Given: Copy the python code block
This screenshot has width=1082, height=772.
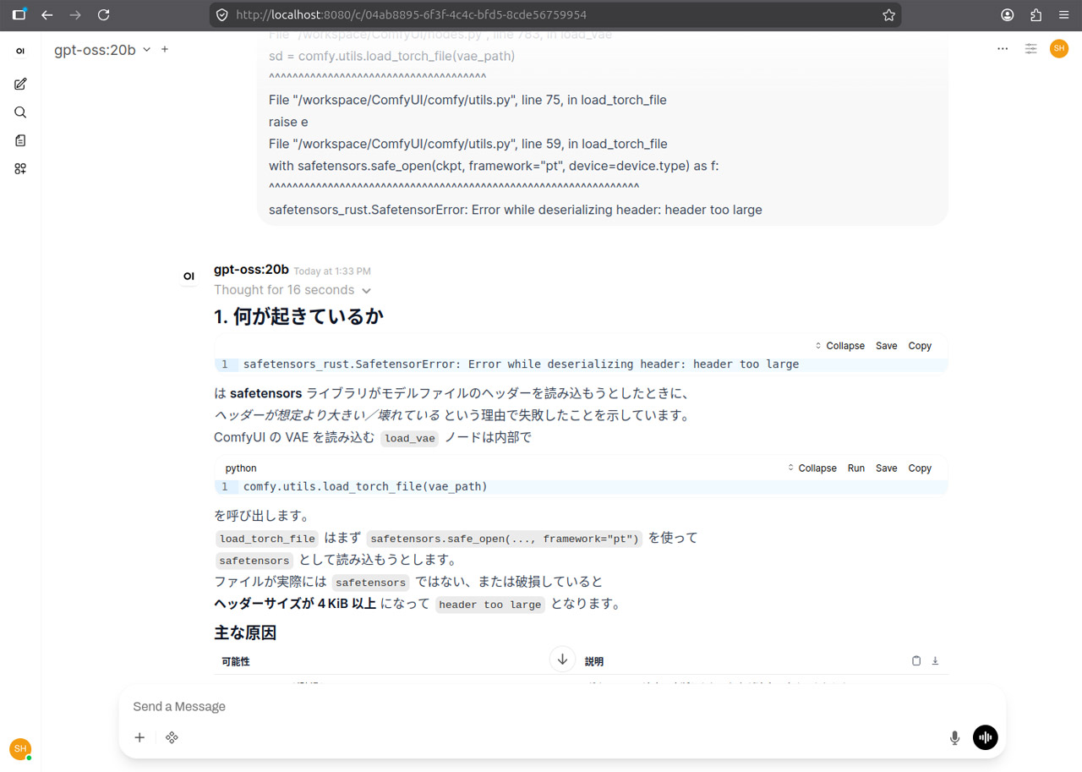Looking at the screenshot, I should (920, 468).
